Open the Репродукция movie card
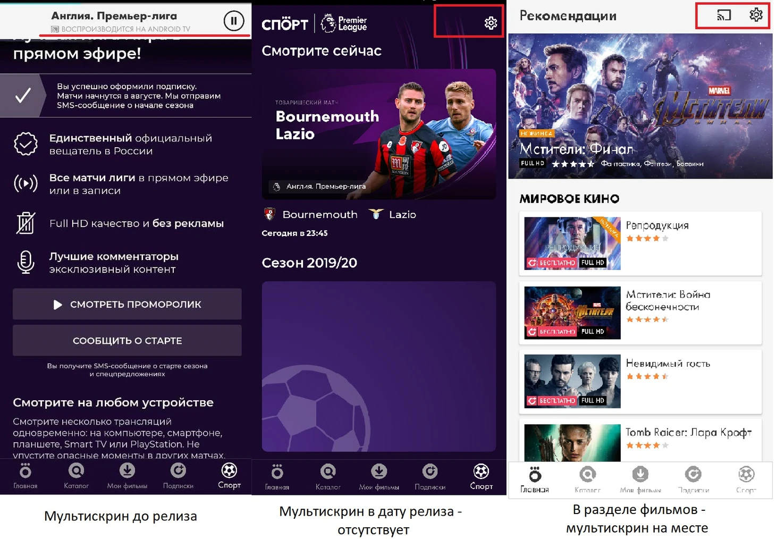The image size is (776, 539). (x=640, y=243)
